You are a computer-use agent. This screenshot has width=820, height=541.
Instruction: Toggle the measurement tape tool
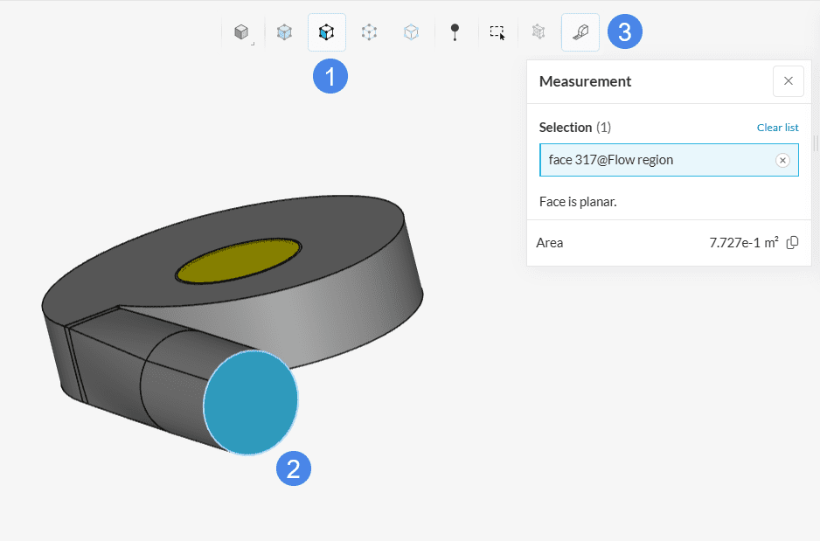580,32
